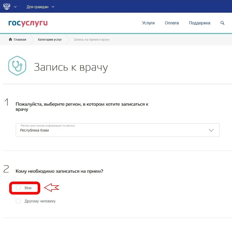Click "Пожалуйста, выберите регион" step text

pos(82,106)
